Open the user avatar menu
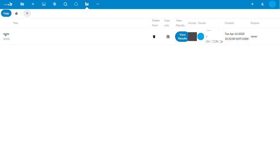Screen dimensions: 280x154 [272, 4]
